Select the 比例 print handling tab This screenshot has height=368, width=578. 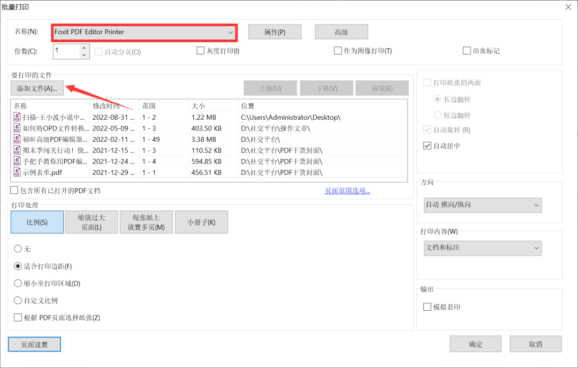click(37, 222)
